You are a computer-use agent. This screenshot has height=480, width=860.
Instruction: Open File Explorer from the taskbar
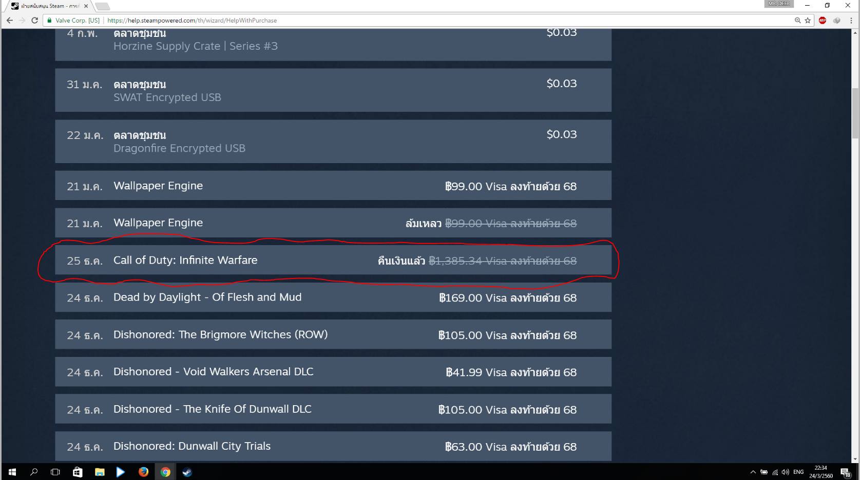100,472
